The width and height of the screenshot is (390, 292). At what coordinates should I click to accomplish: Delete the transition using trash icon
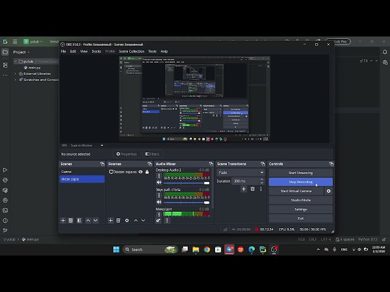[x=252, y=189]
